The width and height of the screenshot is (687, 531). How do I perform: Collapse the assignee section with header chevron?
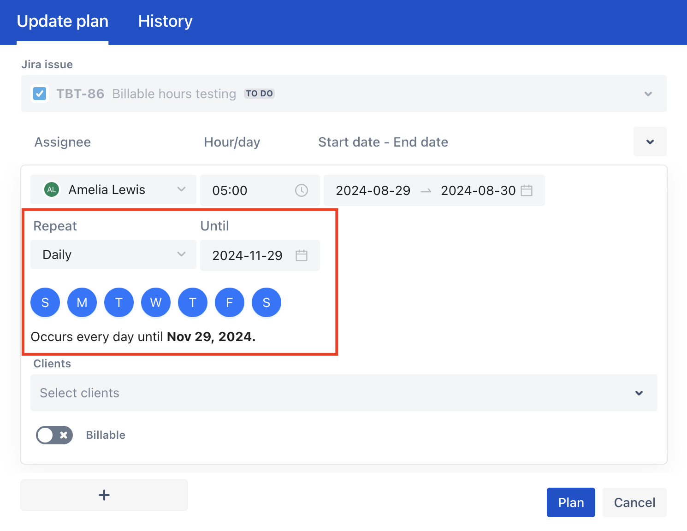pyautogui.click(x=650, y=142)
